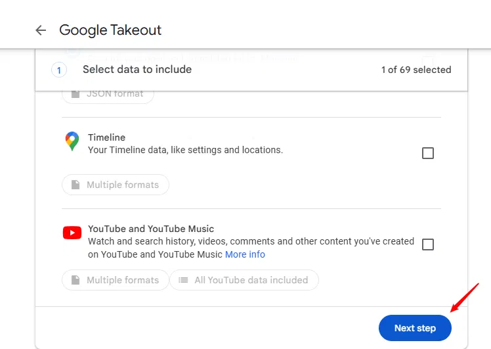Click the Google Maps Timeline pin icon
This screenshot has width=491, height=349.
pyautogui.click(x=72, y=141)
